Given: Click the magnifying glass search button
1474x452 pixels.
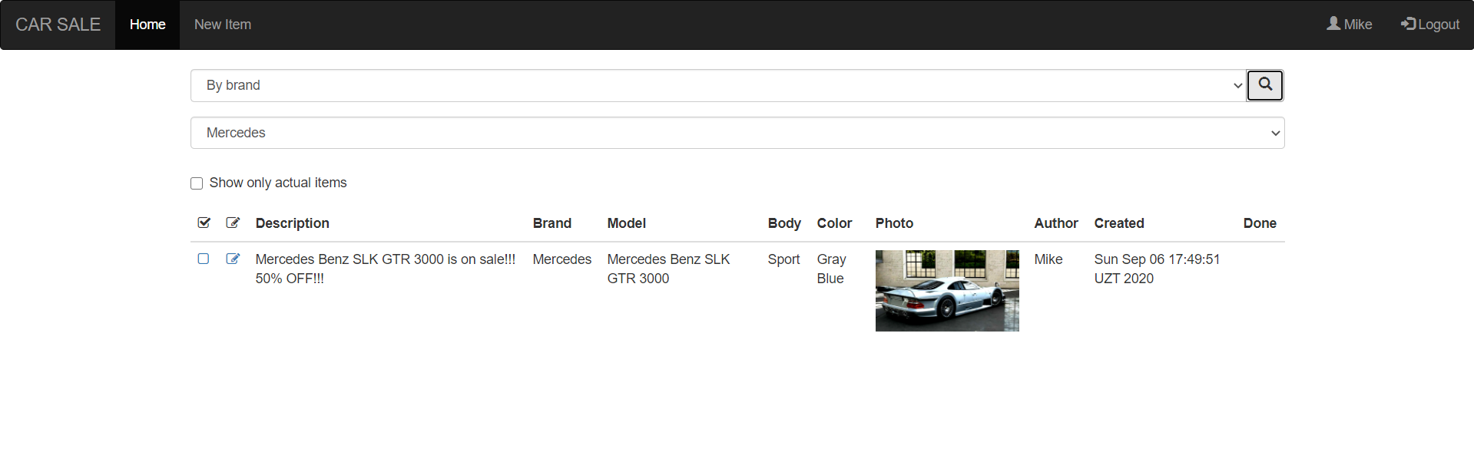Looking at the screenshot, I should [1264, 85].
